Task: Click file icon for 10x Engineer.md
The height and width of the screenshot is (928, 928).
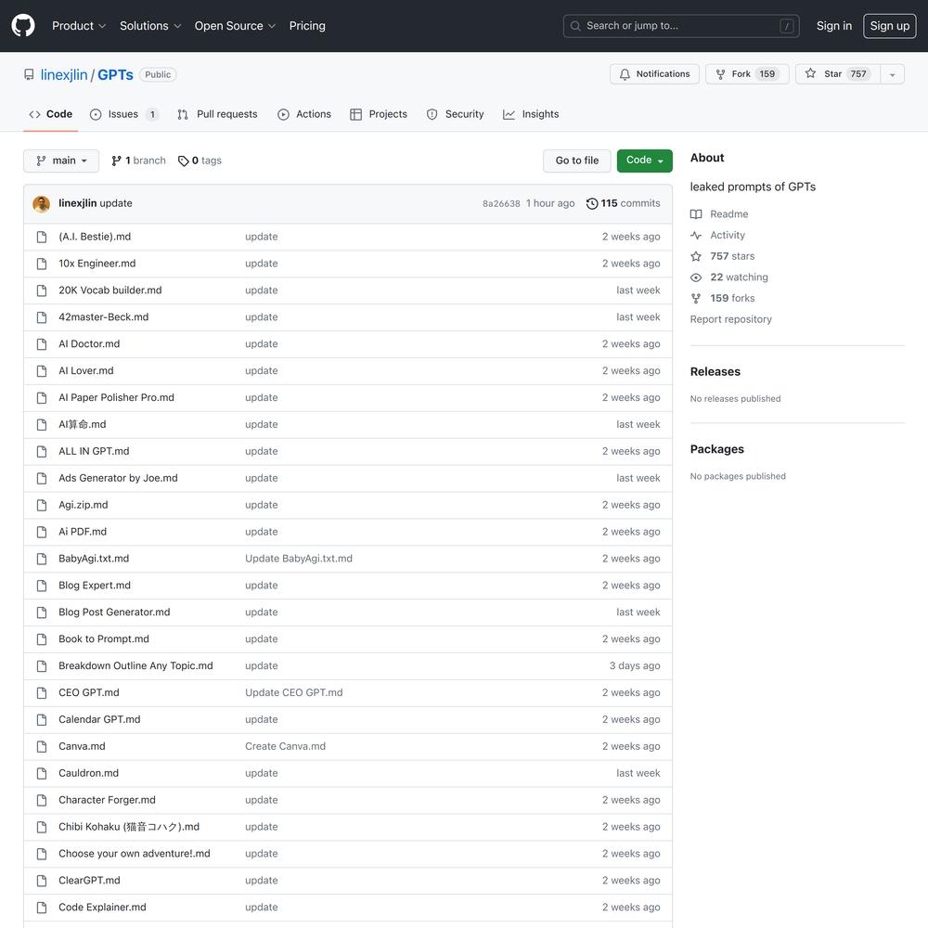Action: 42,264
